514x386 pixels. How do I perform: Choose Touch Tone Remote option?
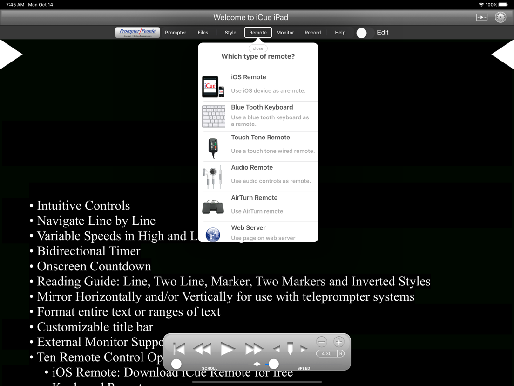[x=258, y=147]
